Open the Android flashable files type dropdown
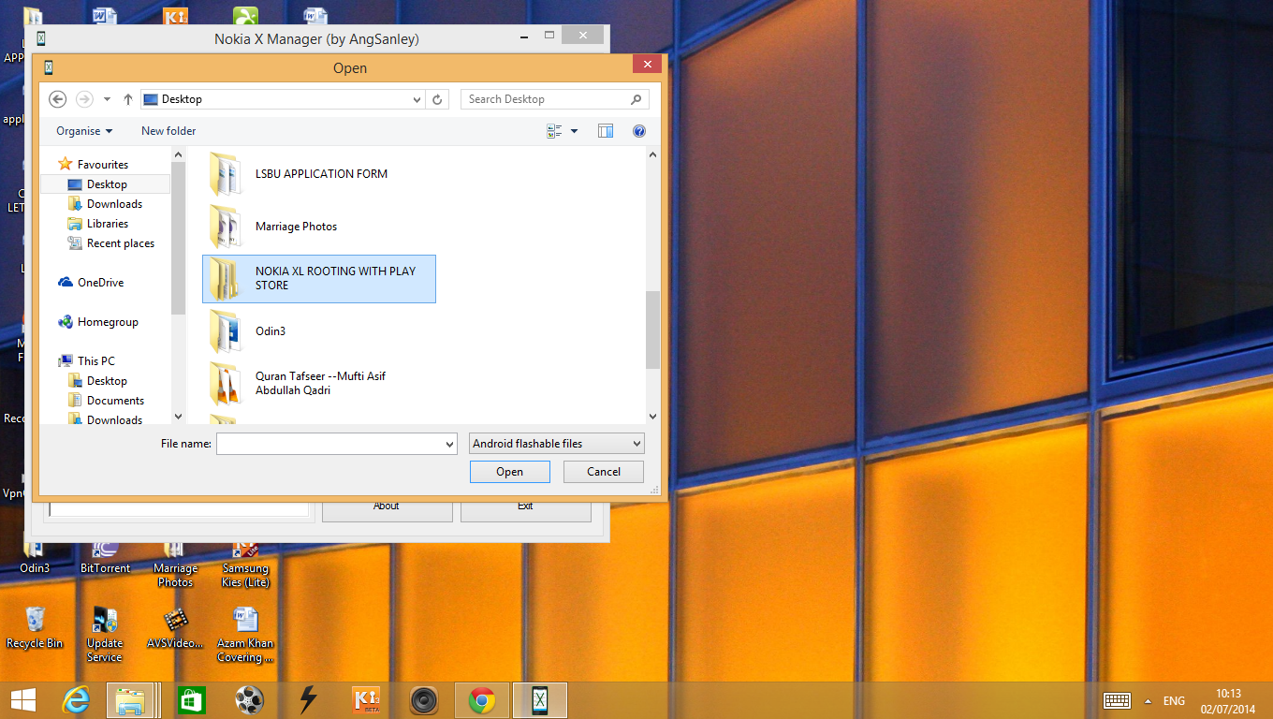The height and width of the screenshot is (719, 1273). click(557, 444)
